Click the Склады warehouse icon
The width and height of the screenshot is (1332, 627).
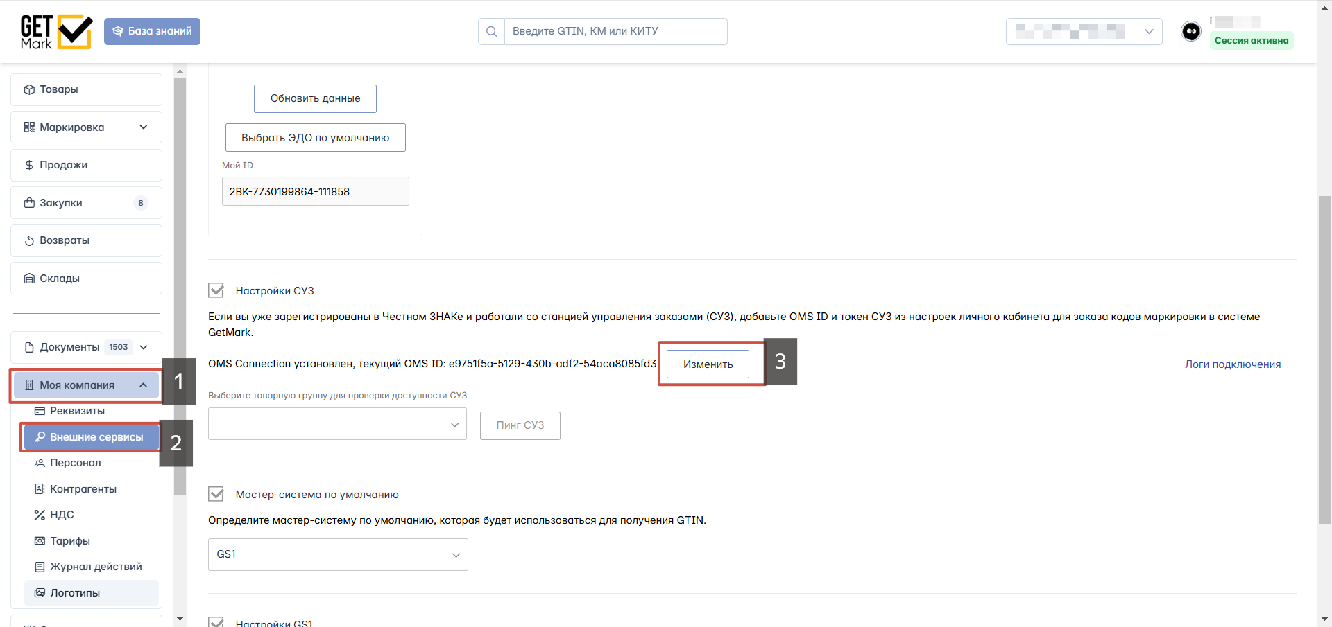tap(29, 279)
